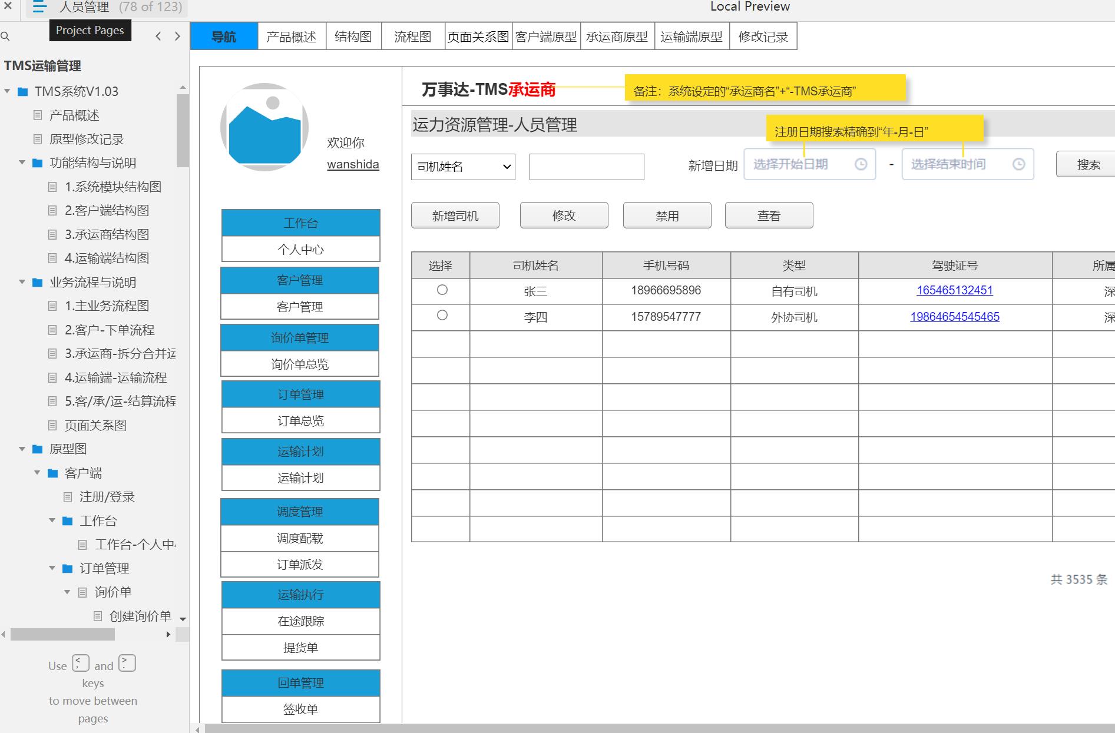Open 调度配载 in the navigation menu
Image resolution: width=1115 pixels, height=733 pixels.
300,538
